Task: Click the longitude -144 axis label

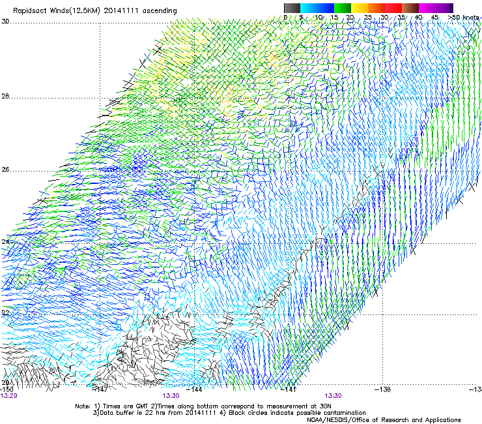Action: [x=194, y=389]
